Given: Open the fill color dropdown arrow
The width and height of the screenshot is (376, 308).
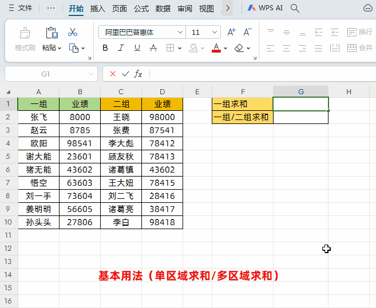Looking at the screenshot, I should coord(203,49).
